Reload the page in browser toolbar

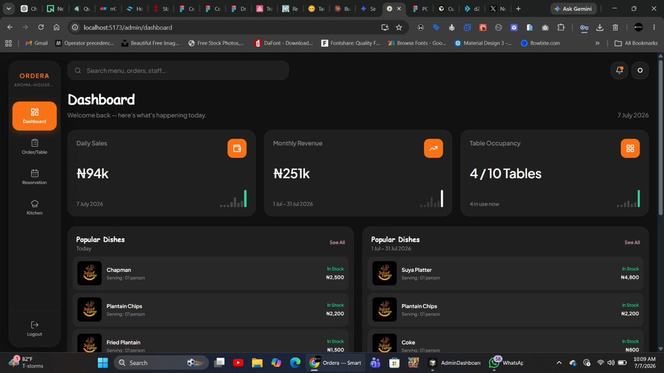41,27
